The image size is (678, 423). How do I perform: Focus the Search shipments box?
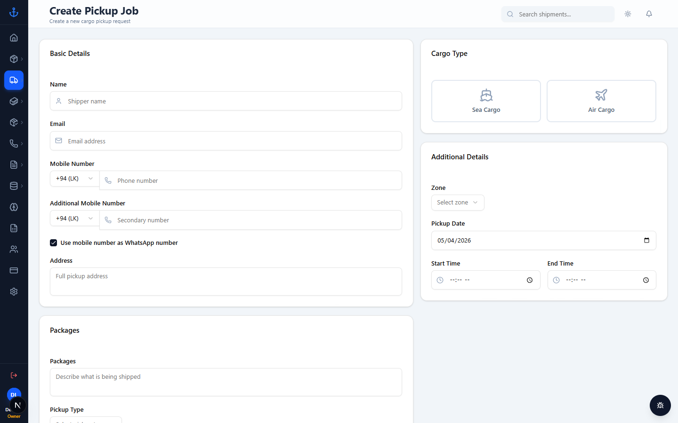(x=558, y=14)
